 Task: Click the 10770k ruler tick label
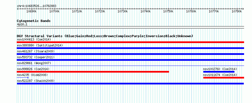pyautogui.click(x=214, y=12)
